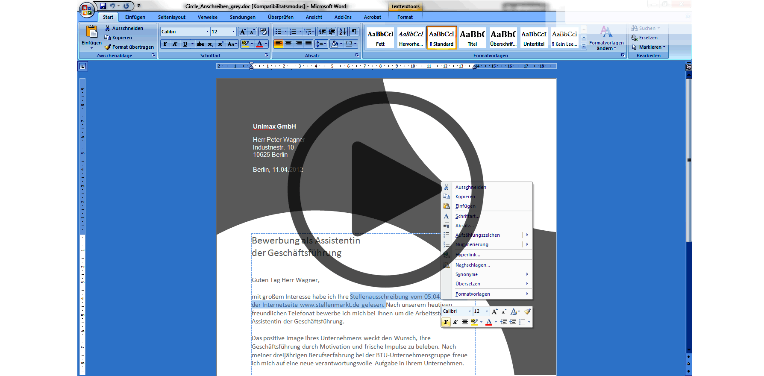Click the red font color button in ribbon

pos(259,44)
